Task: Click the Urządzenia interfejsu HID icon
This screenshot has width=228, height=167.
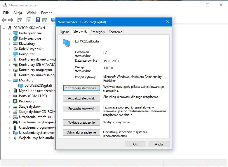Action: click(15, 117)
